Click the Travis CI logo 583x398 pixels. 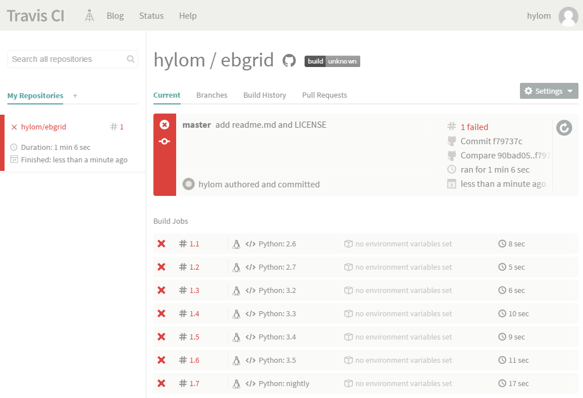click(35, 15)
